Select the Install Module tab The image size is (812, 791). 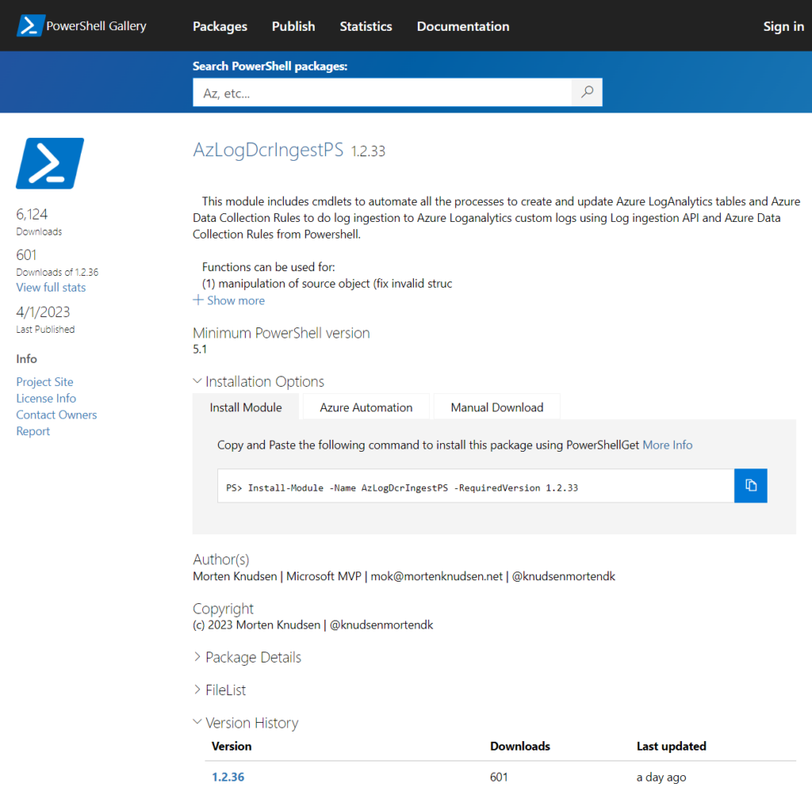[246, 407]
